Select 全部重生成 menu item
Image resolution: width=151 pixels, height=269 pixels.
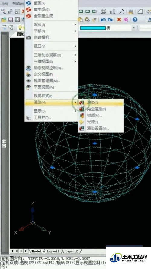tap(51, 16)
